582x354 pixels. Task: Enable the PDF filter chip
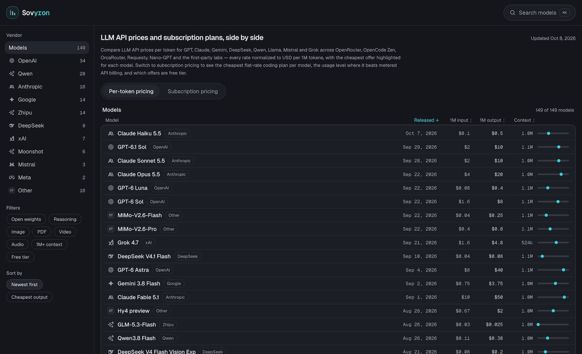click(42, 232)
